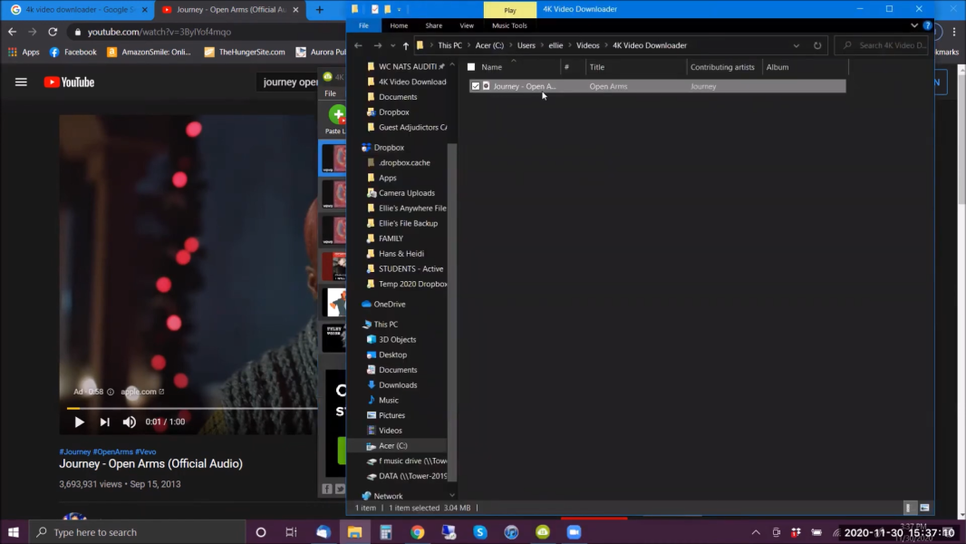
Task: Select the Play contextual tab
Action: (509, 10)
